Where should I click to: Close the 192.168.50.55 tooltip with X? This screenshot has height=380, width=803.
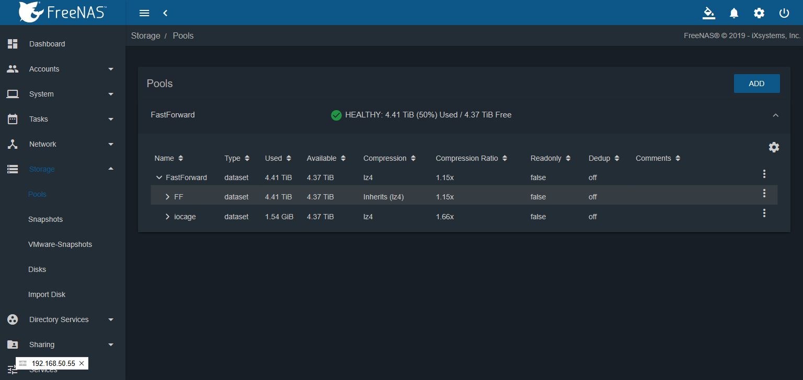(x=82, y=363)
